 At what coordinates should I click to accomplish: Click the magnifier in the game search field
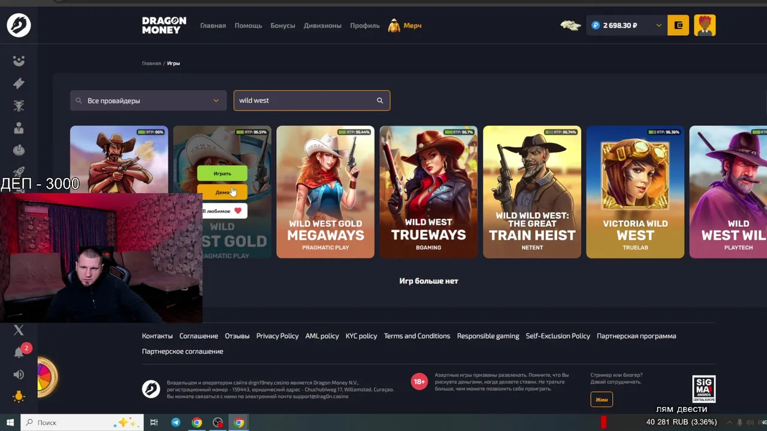pos(380,101)
